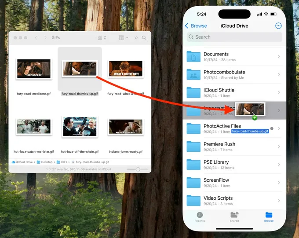The height and width of the screenshot is (238, 299).
Task: Open the Documents folder icon
Action: pyautogui.click(x=193, y=56)
